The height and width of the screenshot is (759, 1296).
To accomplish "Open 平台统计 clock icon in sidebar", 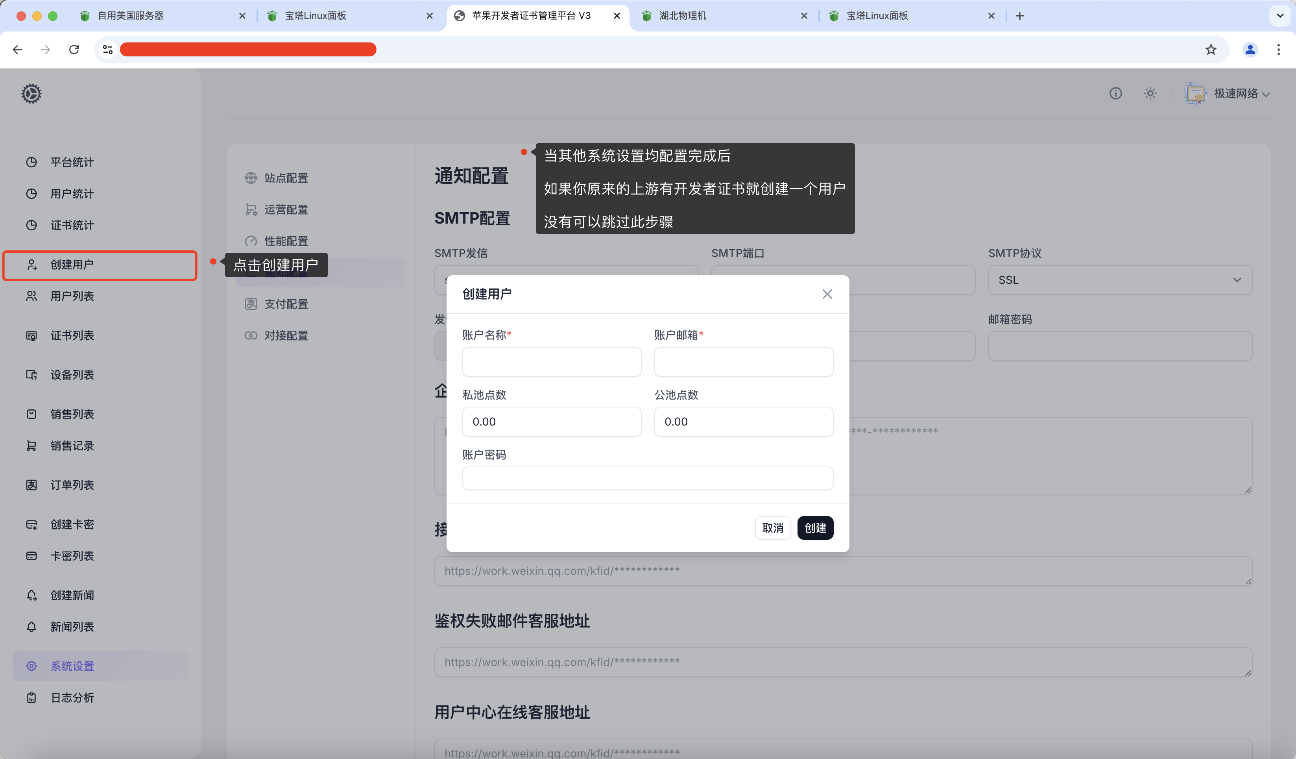I will coord(31,162).
